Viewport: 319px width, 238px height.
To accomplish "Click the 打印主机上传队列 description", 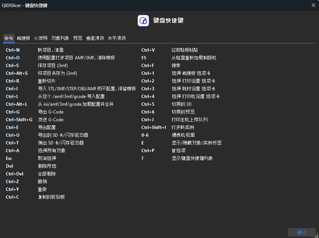I will pyautogui.click(x=190, y=120).
